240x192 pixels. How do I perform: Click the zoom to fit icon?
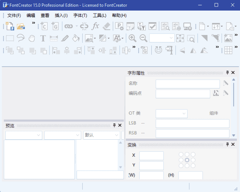click(180, 38)
